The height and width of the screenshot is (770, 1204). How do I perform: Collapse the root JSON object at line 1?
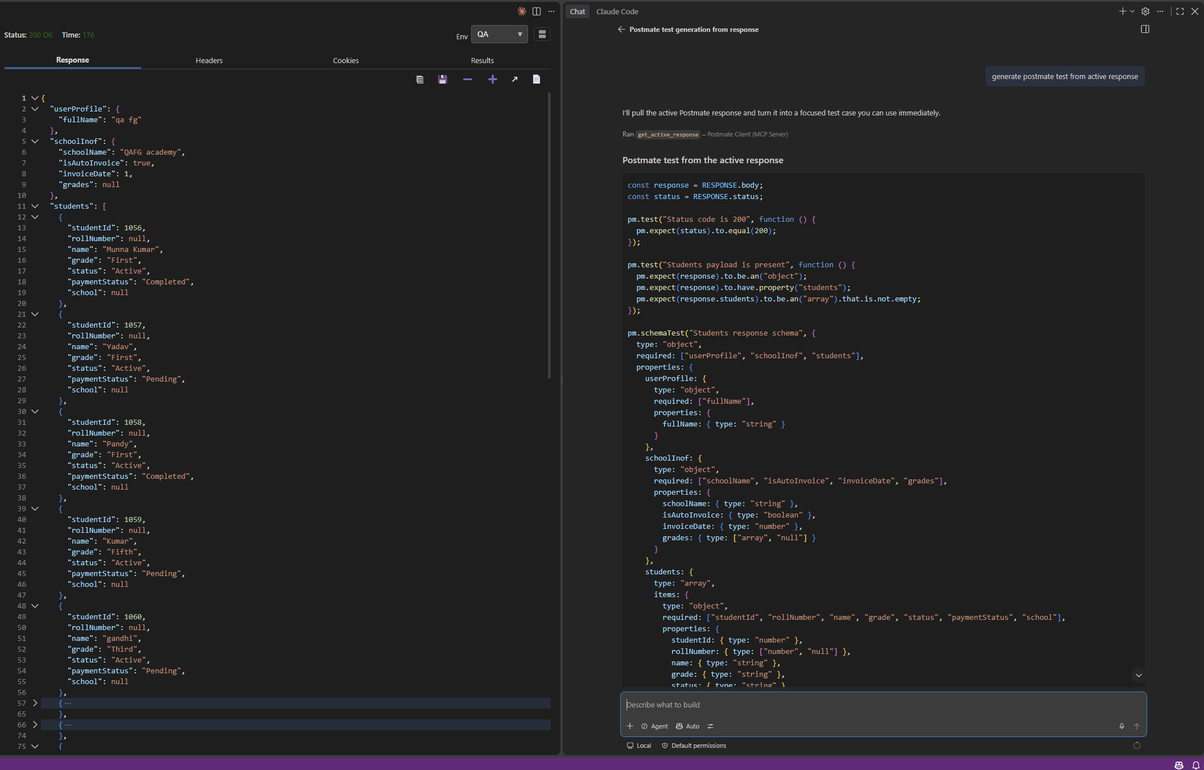tap(35, 98)
